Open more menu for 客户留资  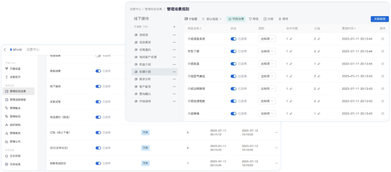(x=174, y=87)
